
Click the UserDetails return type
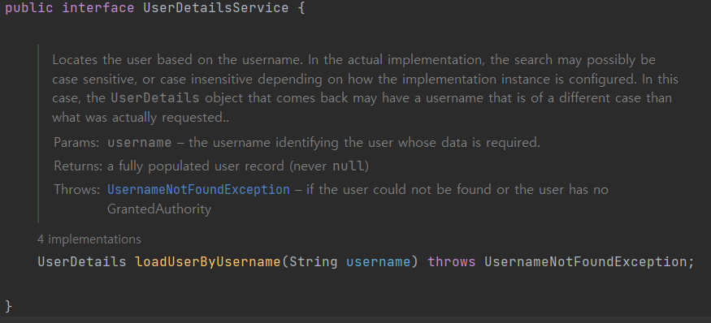(x=81, y=262)
